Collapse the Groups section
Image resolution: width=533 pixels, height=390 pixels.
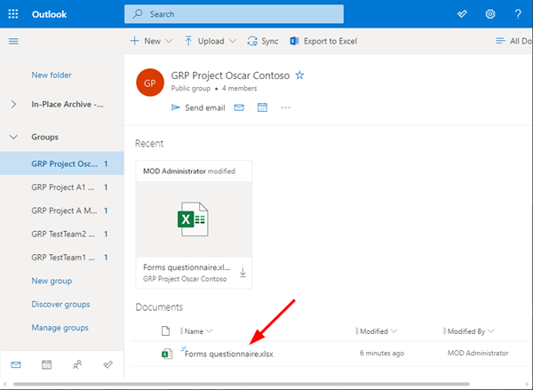pos(13,137)
